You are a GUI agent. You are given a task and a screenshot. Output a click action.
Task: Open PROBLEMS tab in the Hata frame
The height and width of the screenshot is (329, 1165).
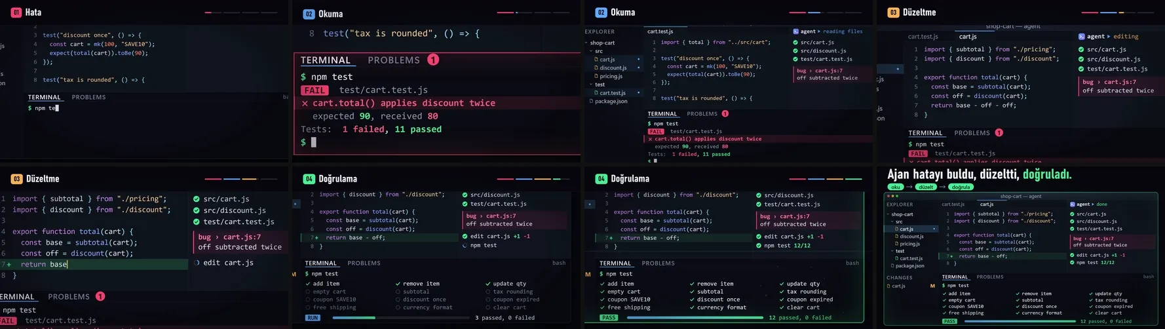[x=88, y=97]
